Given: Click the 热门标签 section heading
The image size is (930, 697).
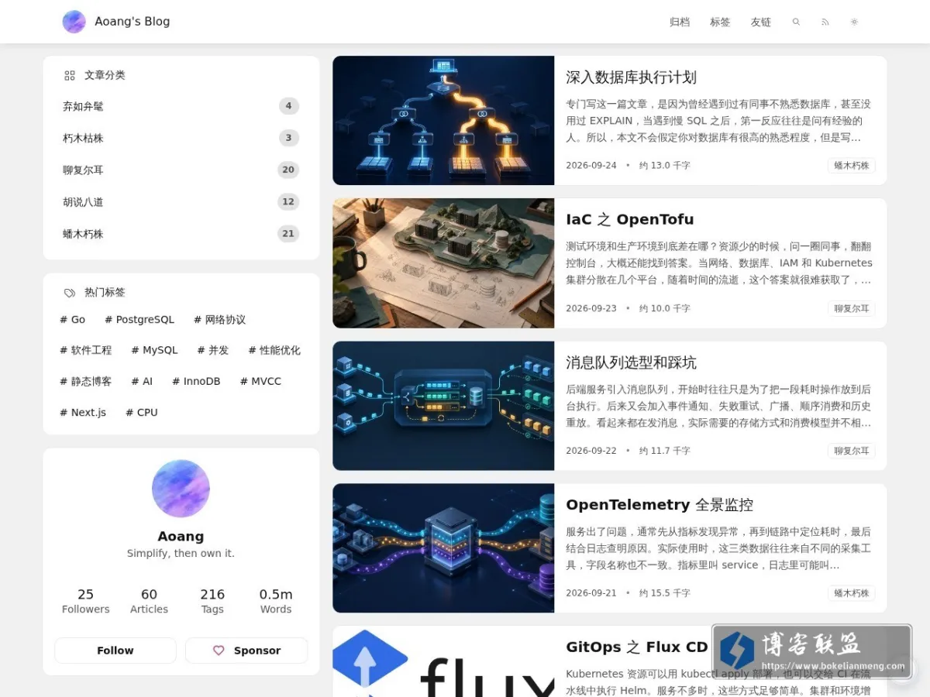Looking at the screenshot, I should click(105, 293).
